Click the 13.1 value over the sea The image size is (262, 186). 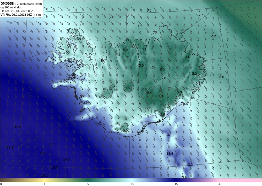coord(168,135)
